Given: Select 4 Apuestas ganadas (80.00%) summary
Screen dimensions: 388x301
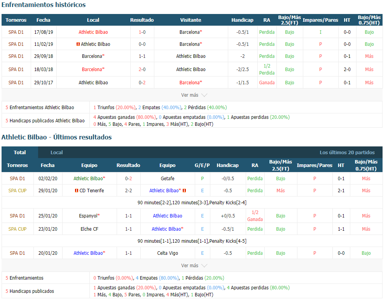Looking at the screenshot, I should tap(125, 117).
